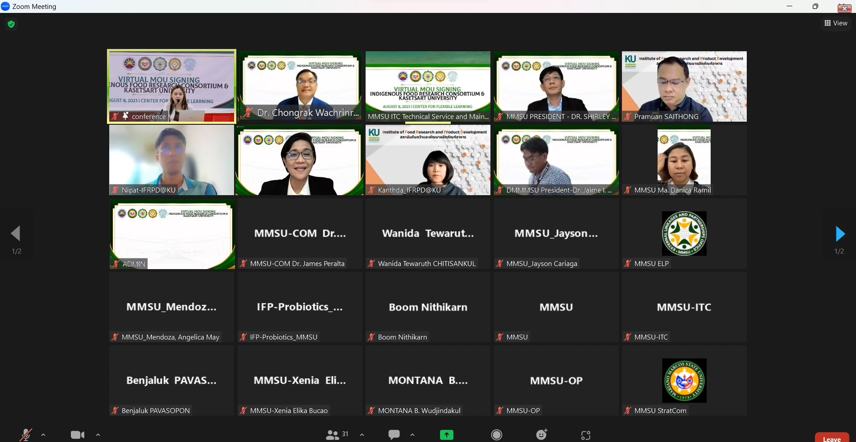Go back using the left page arrow

click(16, 233)
